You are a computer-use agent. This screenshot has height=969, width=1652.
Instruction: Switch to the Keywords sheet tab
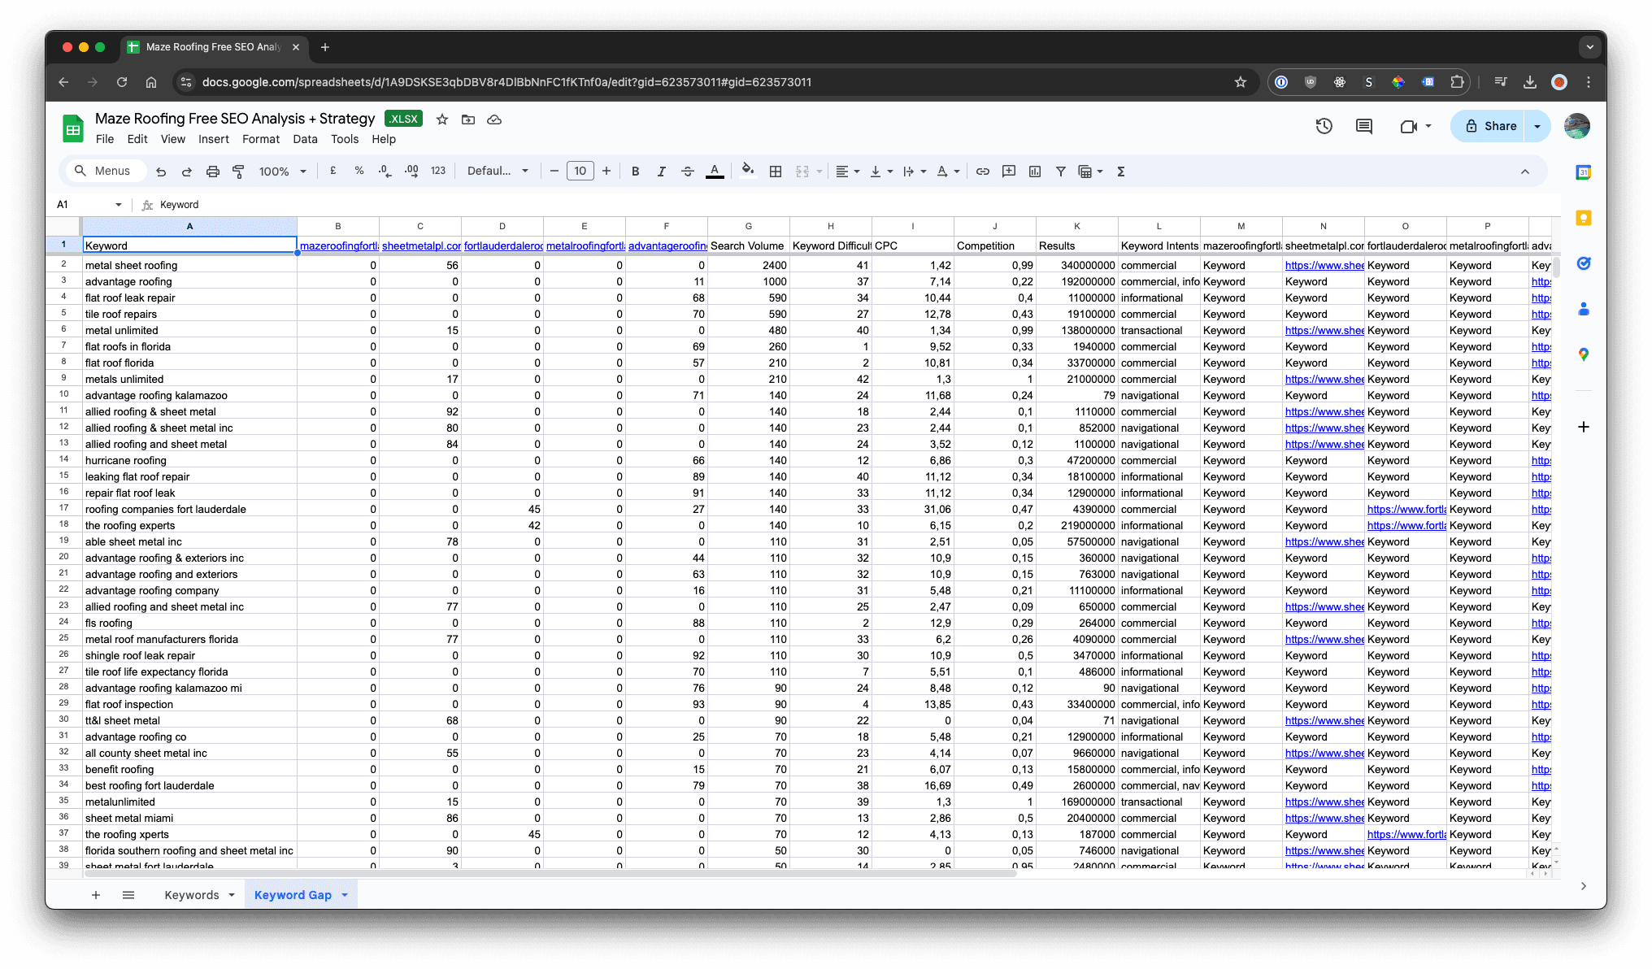point(192,895)
